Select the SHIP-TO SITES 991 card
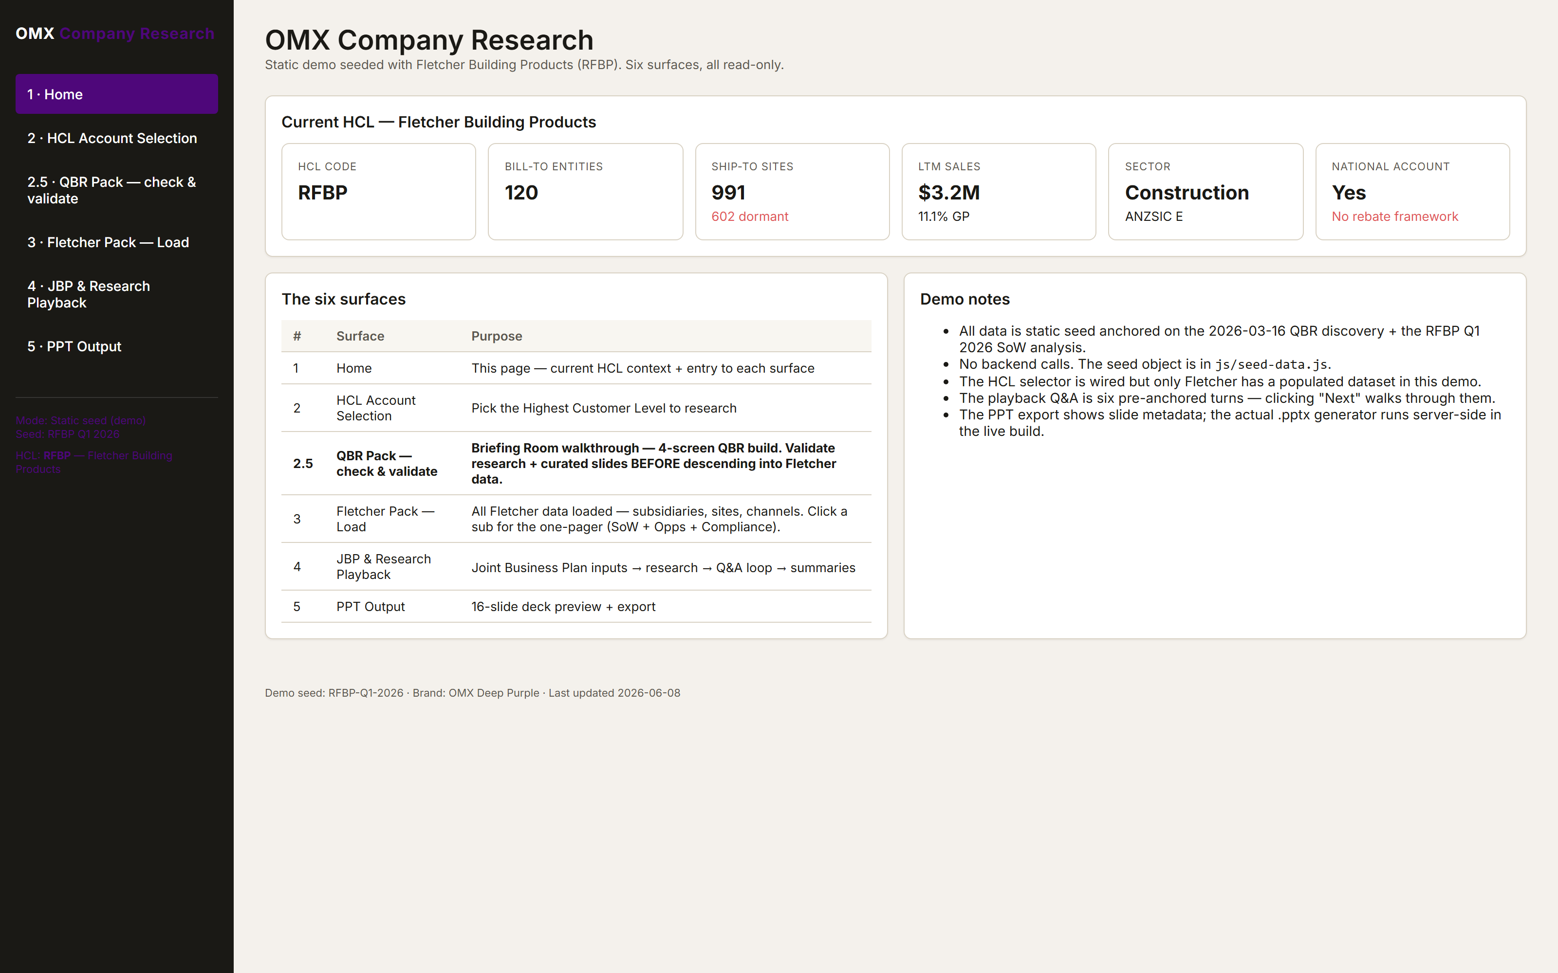The image size is (1558, 973). point(793,191)
